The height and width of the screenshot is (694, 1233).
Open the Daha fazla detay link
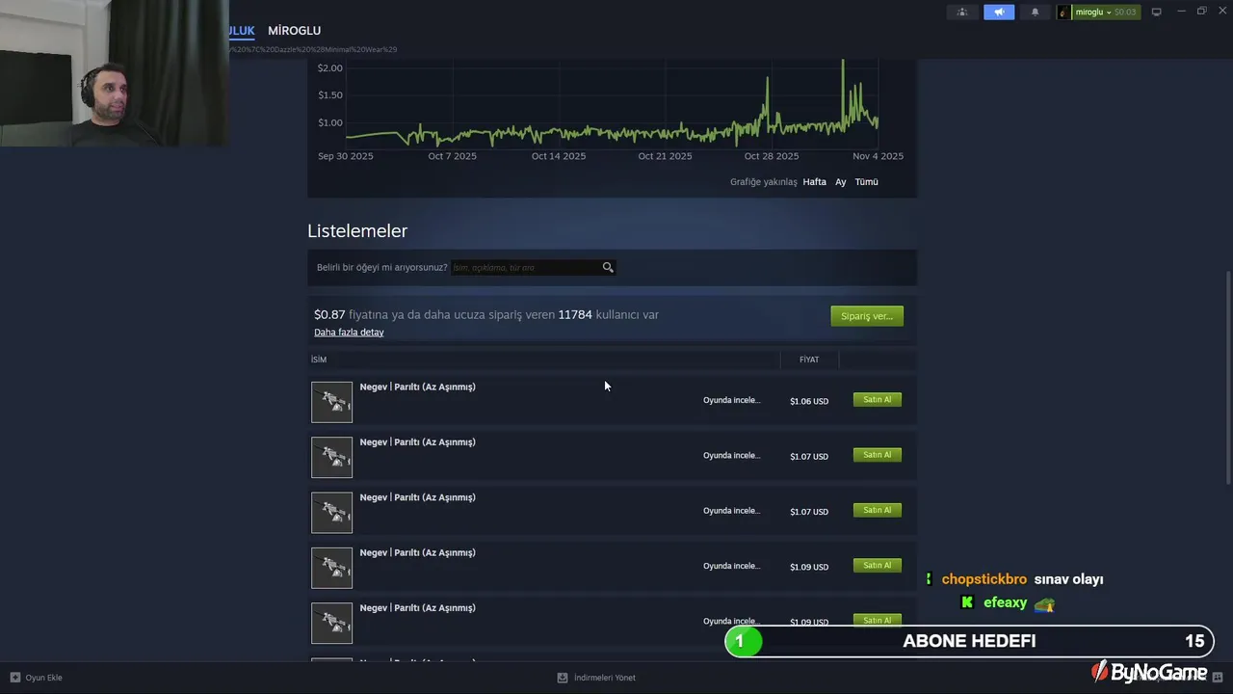pos(349,333)
